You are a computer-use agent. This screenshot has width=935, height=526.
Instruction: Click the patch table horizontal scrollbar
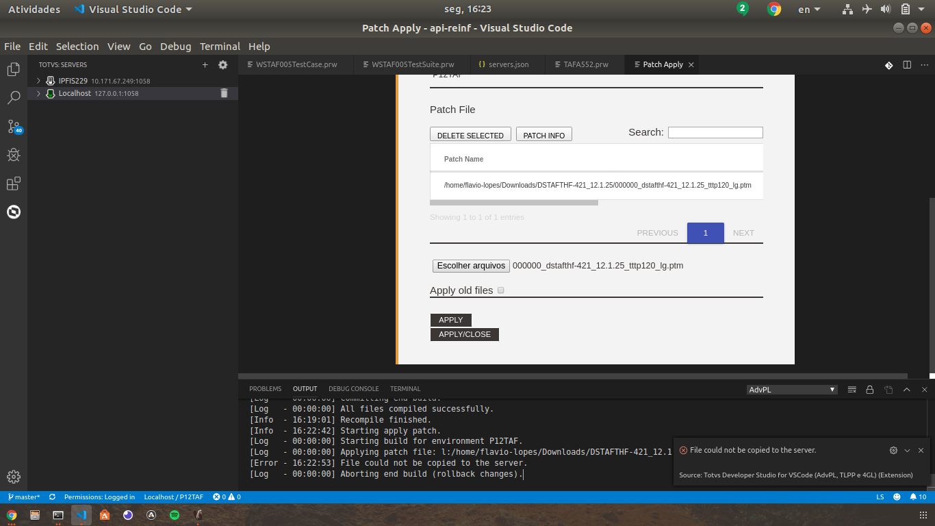pos(514,203)
